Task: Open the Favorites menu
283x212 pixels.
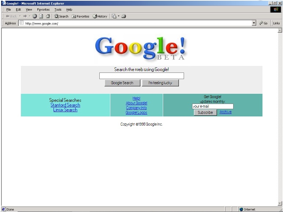Action: pos(43,10)
